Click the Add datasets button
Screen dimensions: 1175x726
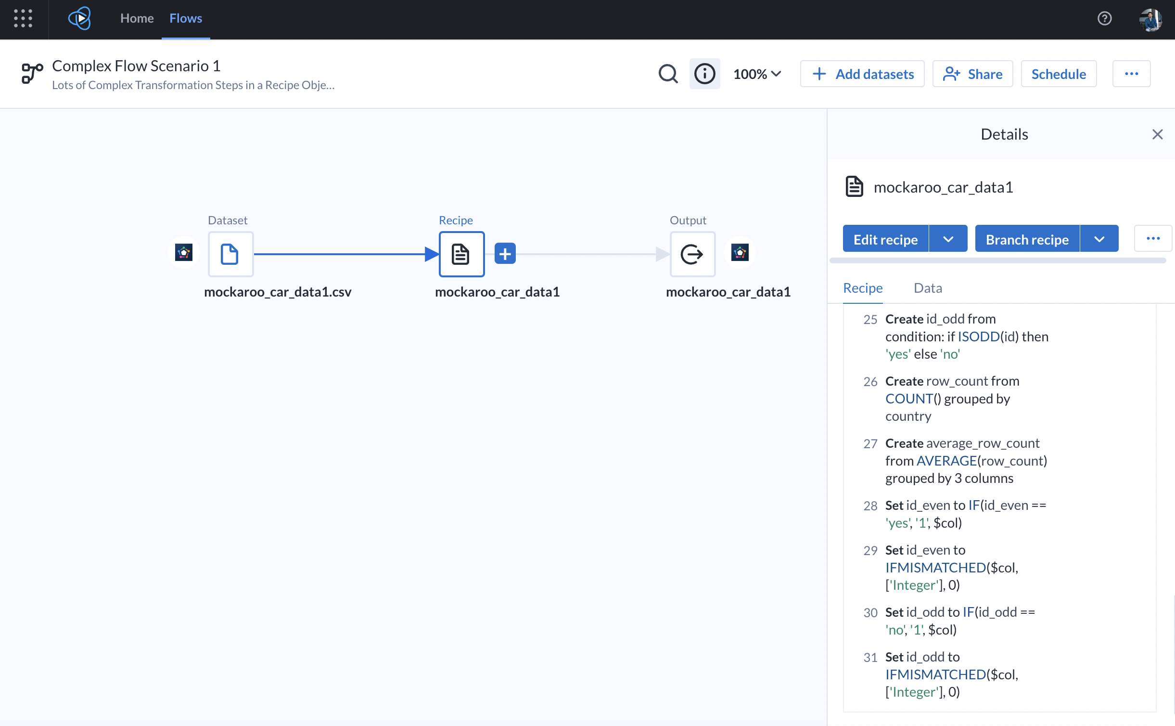862,74
